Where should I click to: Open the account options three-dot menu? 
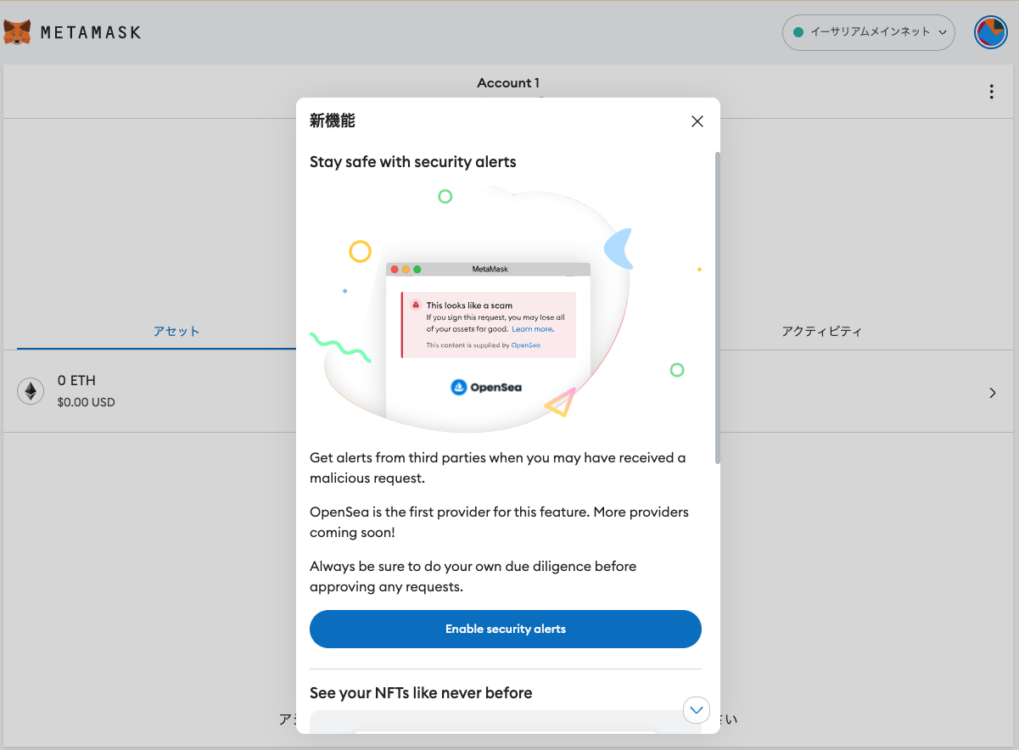pyautogui.click(x=991, y=92)
